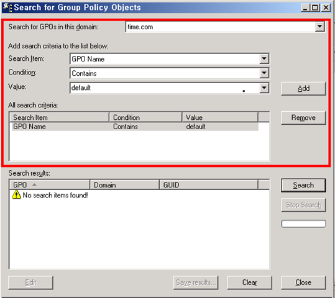Start the search with Search button
This screenshot has width=335, height=298.
click(303, 185)
